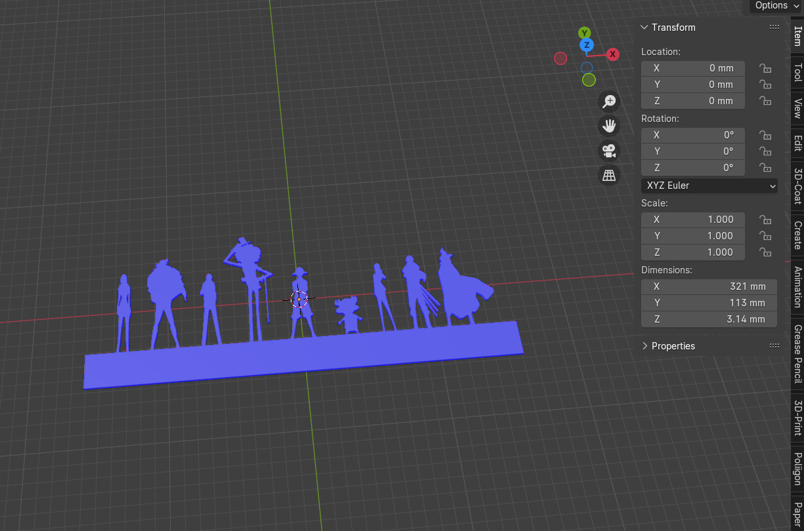Click the Location Z value field
Screen dimensions: 804x531
(x=693, y=101)
